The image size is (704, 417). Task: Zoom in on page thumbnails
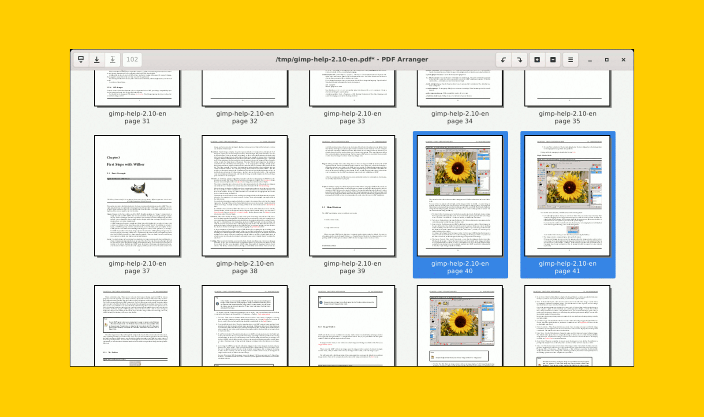(x=537, y=60)
